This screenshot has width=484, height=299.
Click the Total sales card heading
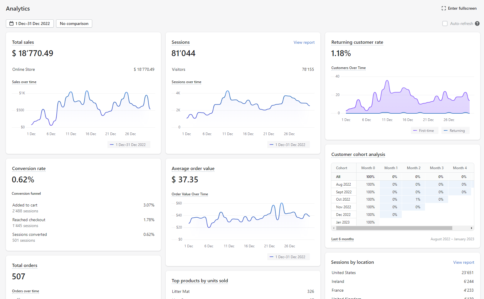pyautogui.click(x=23, y=42)
